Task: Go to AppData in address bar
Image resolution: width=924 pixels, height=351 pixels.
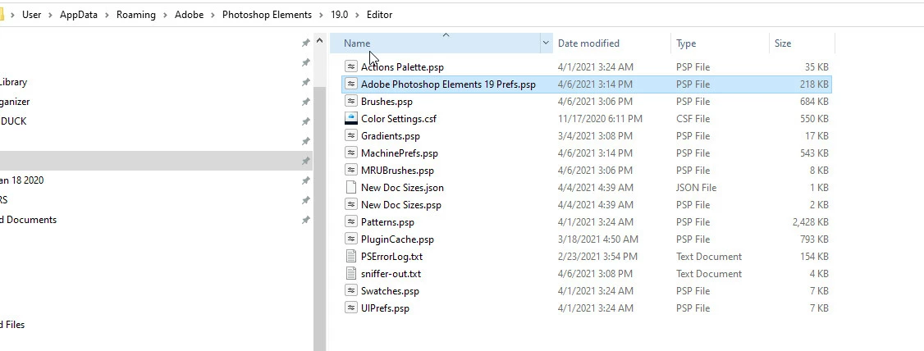Action: (x=79, y=15)
